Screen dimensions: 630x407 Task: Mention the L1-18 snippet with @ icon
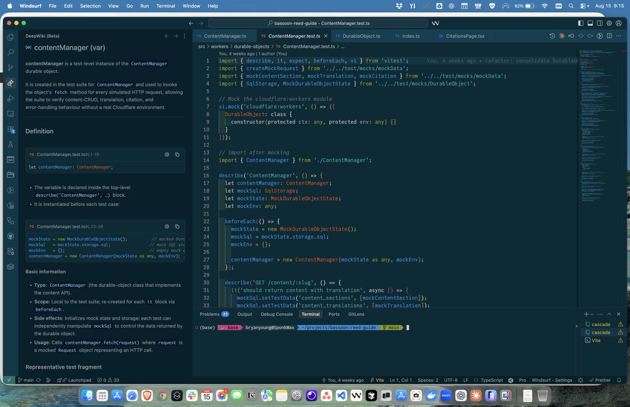(x=167, y=155)
